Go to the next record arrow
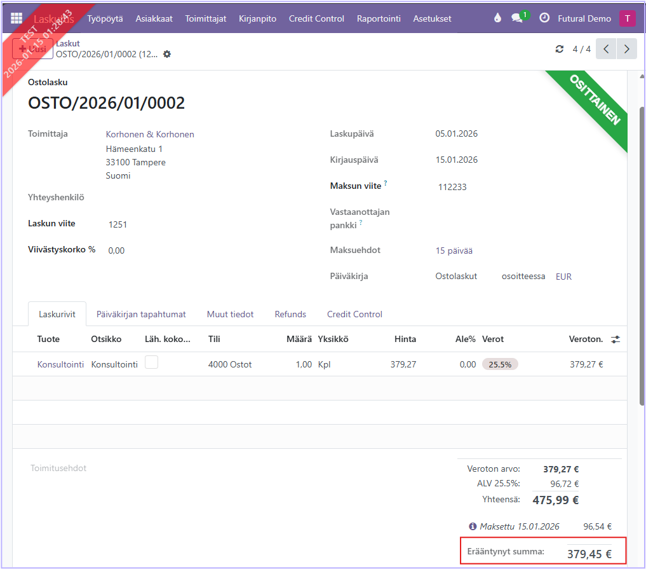646x569 pixels. [x=627, y=49]
